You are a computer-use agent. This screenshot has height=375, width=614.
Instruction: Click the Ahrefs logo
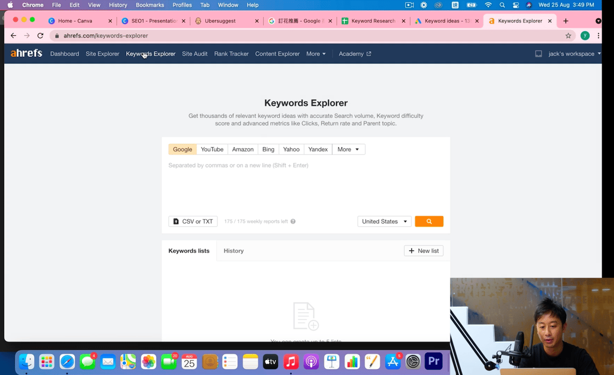[26, 53]
